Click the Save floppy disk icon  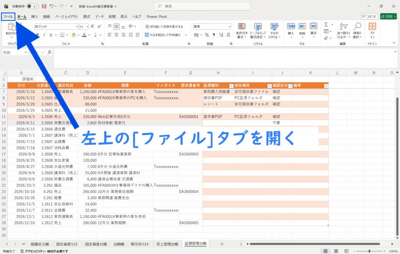pos(44,6)
